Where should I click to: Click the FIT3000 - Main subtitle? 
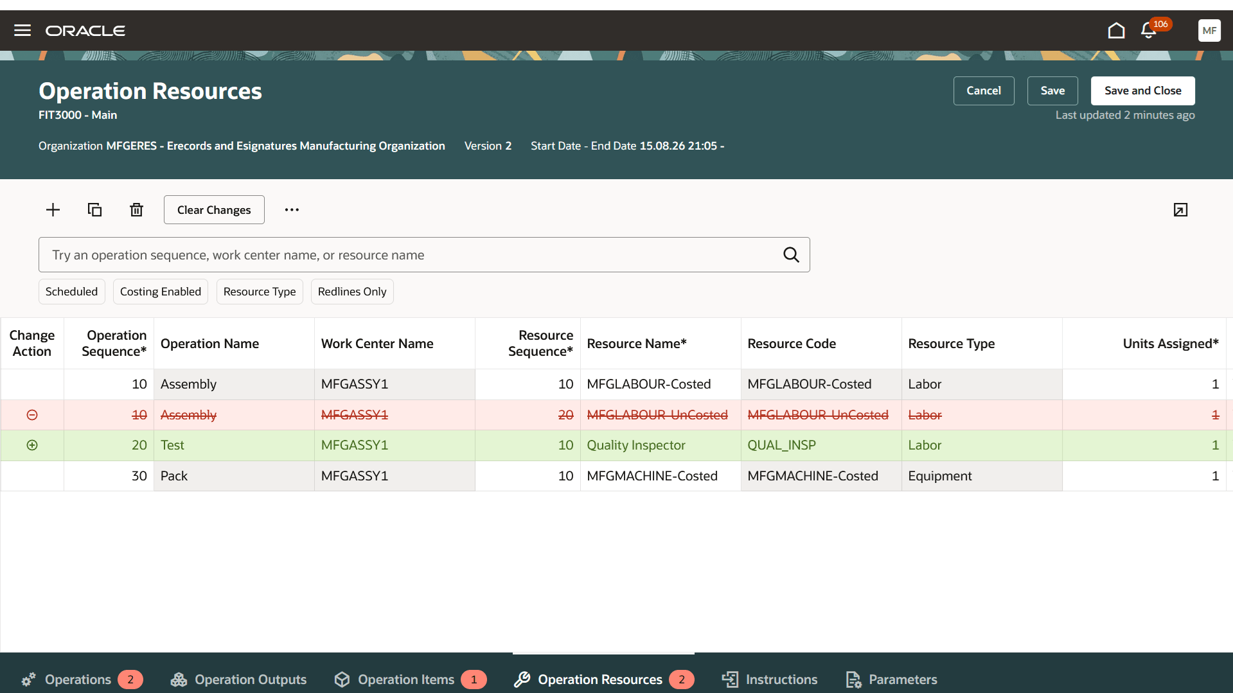click(x=78, y=115)
